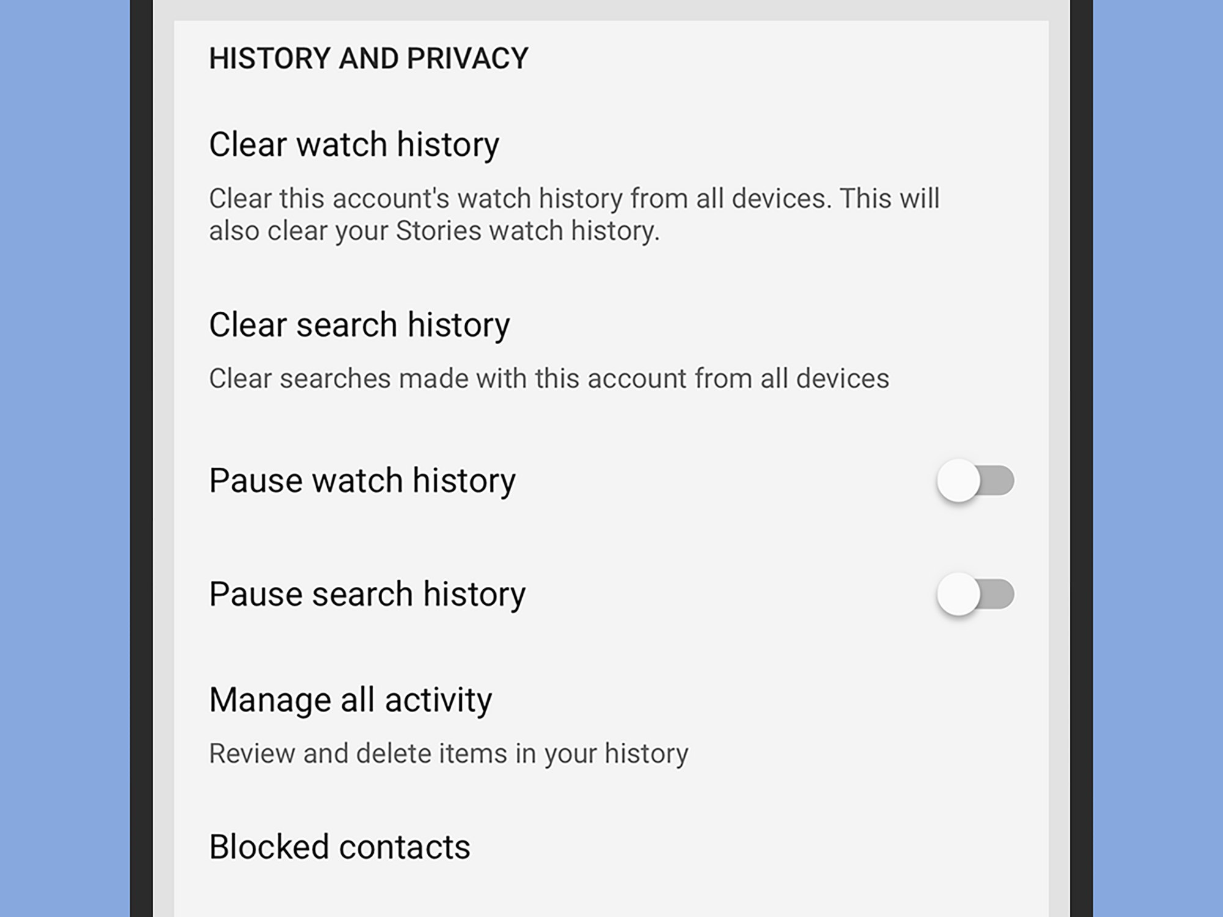Open the watch history clearing option
This screenshot has height=917, width=1223.
pyautogui.click(x=354, y=144)
